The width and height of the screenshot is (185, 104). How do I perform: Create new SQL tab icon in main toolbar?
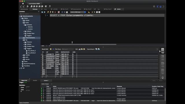click(21, 6)
